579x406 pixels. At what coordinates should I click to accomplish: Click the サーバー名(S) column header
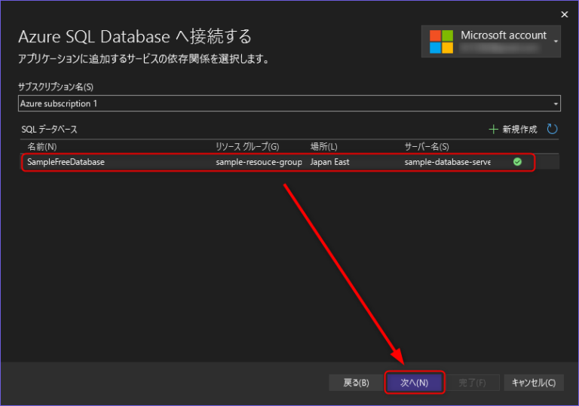pyautogui.click(x=427, y=146)
